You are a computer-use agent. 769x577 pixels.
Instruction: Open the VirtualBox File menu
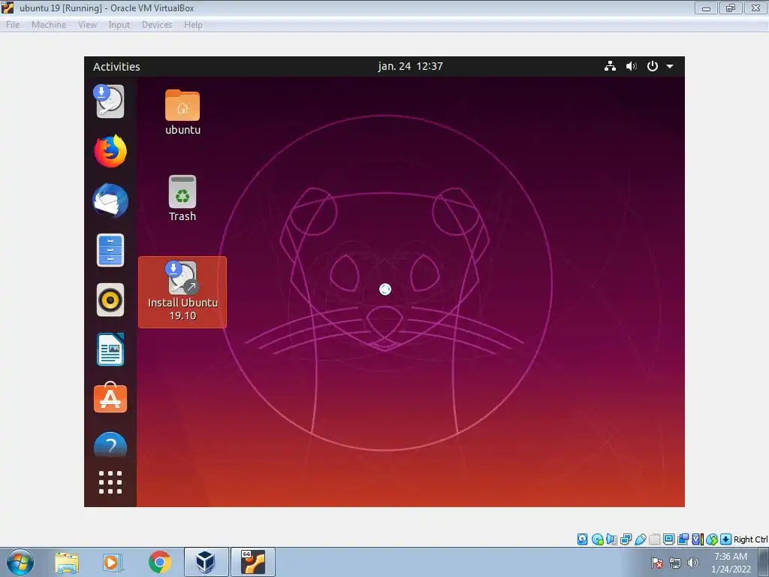click(x=13, y=25)
